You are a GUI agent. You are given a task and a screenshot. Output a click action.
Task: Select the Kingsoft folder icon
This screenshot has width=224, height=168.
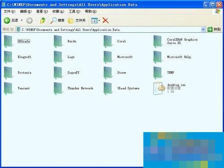pos(8,57)
